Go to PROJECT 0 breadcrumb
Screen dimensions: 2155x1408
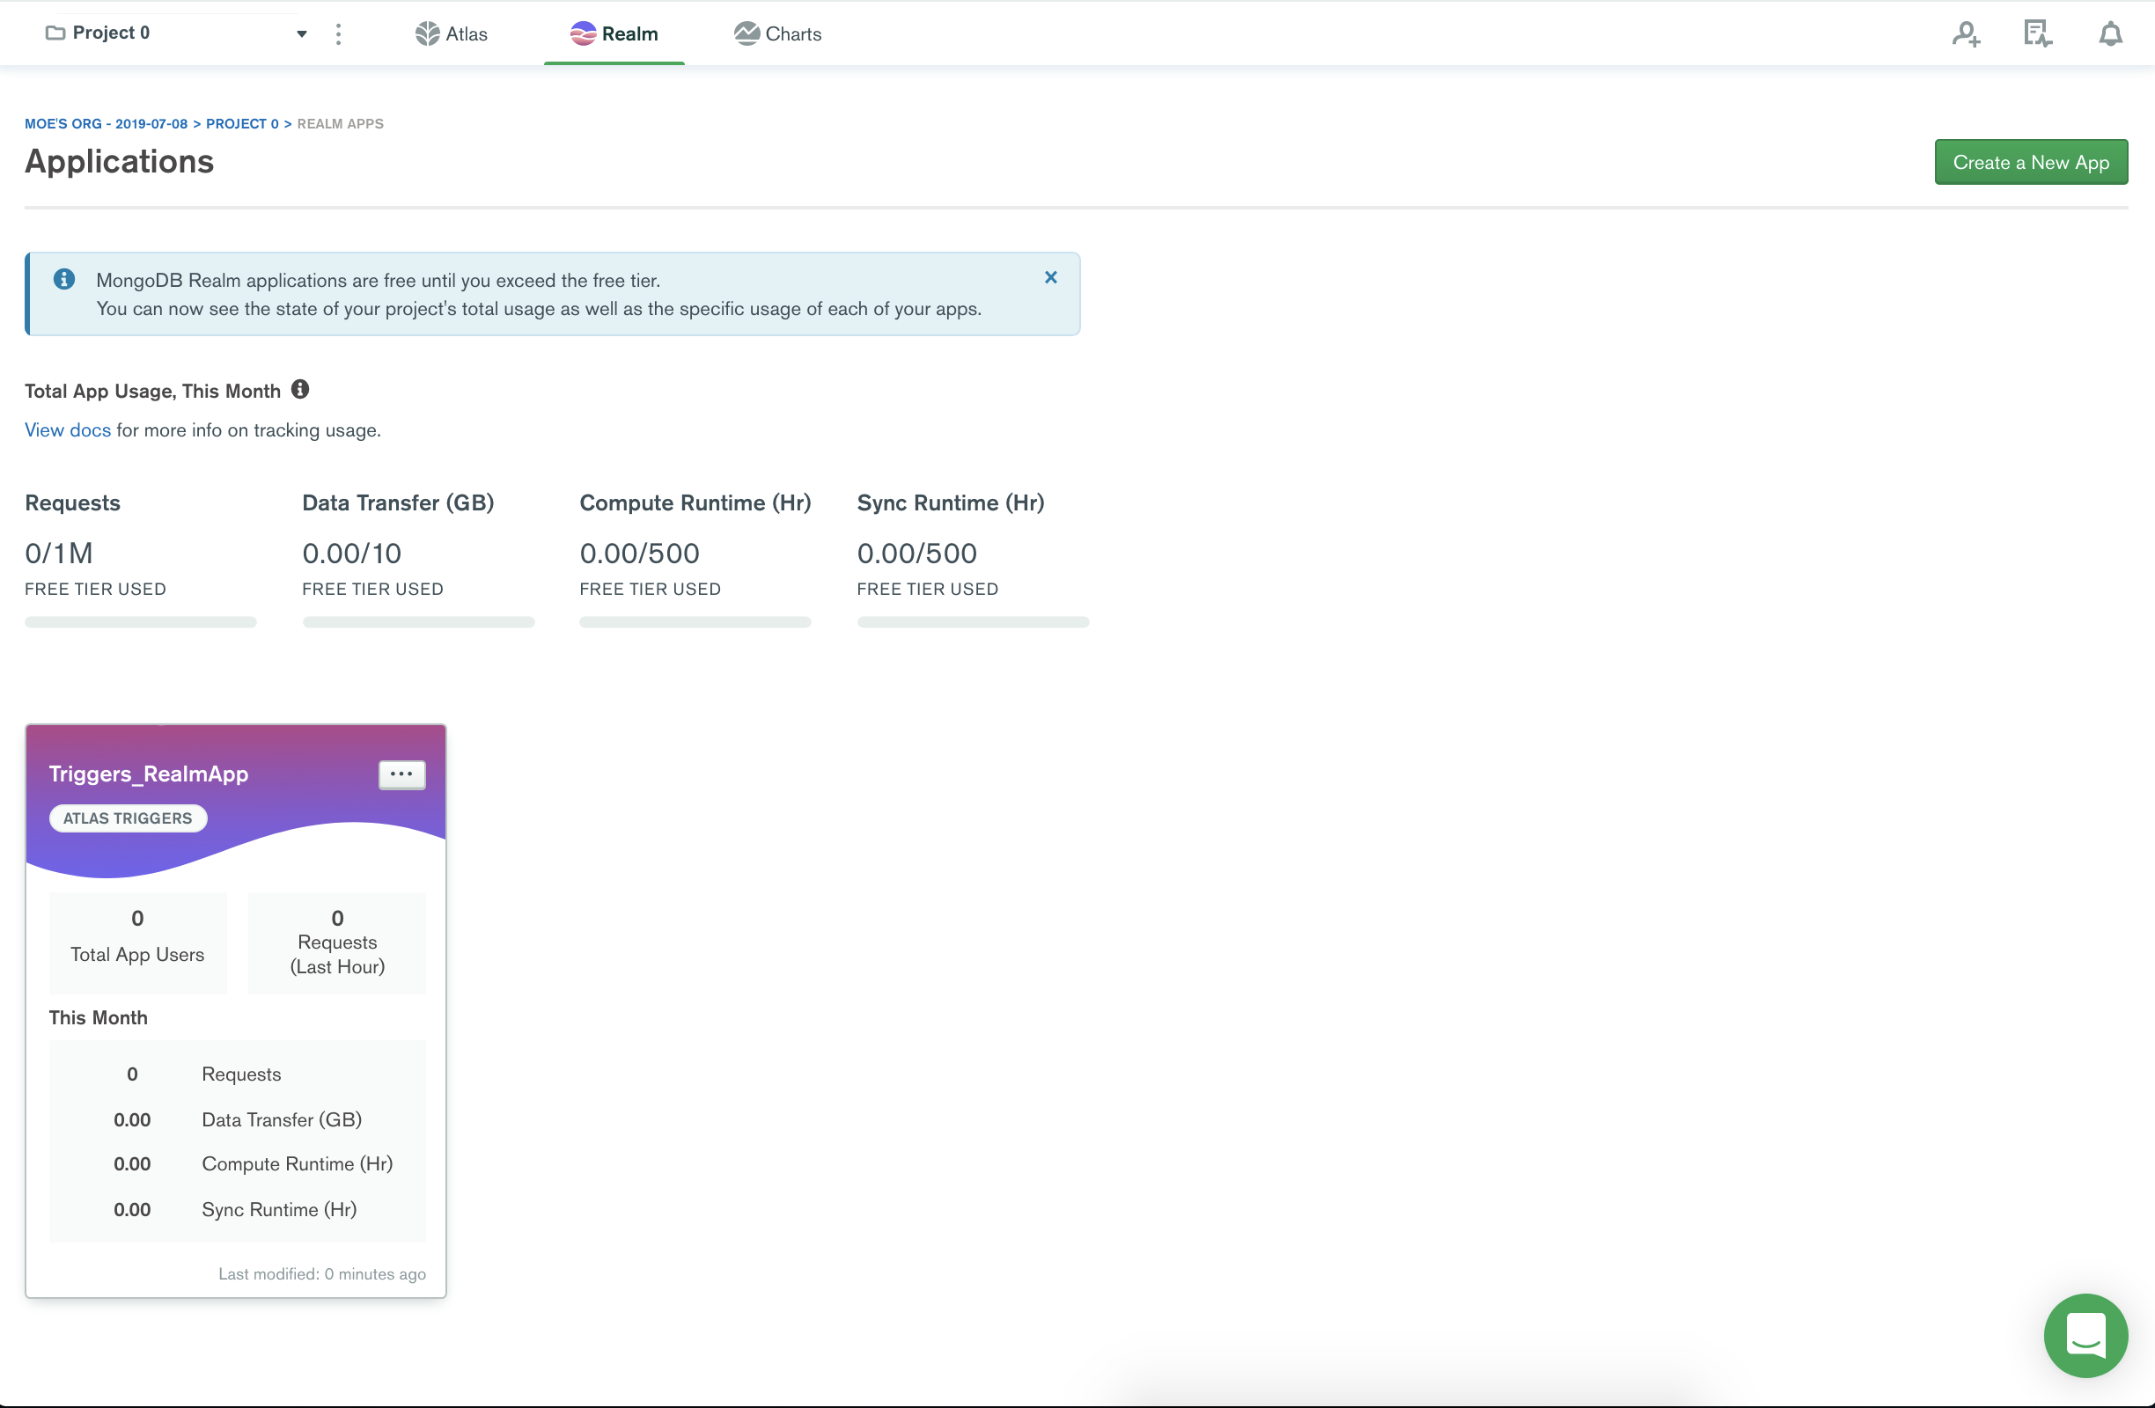click(x=243, y=124)
